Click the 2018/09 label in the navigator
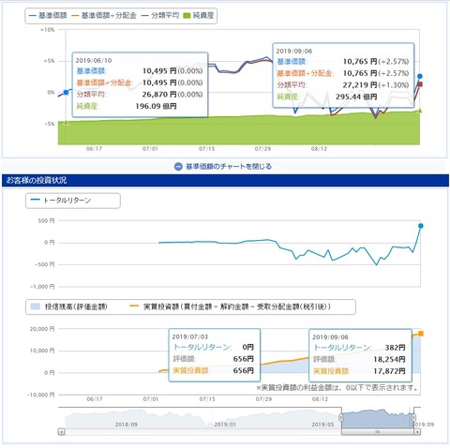The image size is (450, 448). 126,425
